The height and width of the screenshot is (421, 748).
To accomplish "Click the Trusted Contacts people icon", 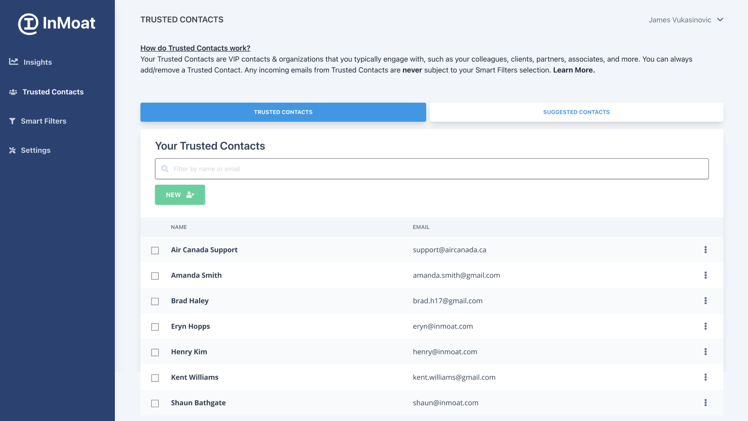I will [x=13, y=92].
